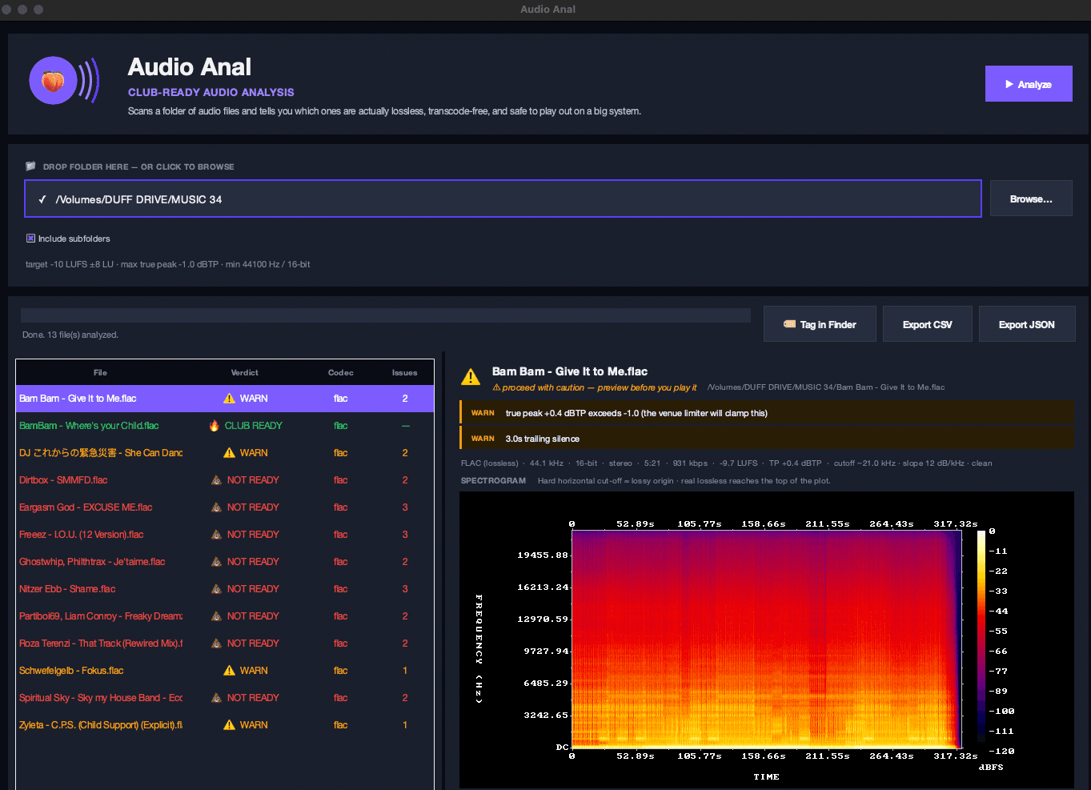This screenshot has height=790, width=1091.
Task: Click the Bam Bam - Give It to Me.flac detail heading
Action: pos(570,371)
